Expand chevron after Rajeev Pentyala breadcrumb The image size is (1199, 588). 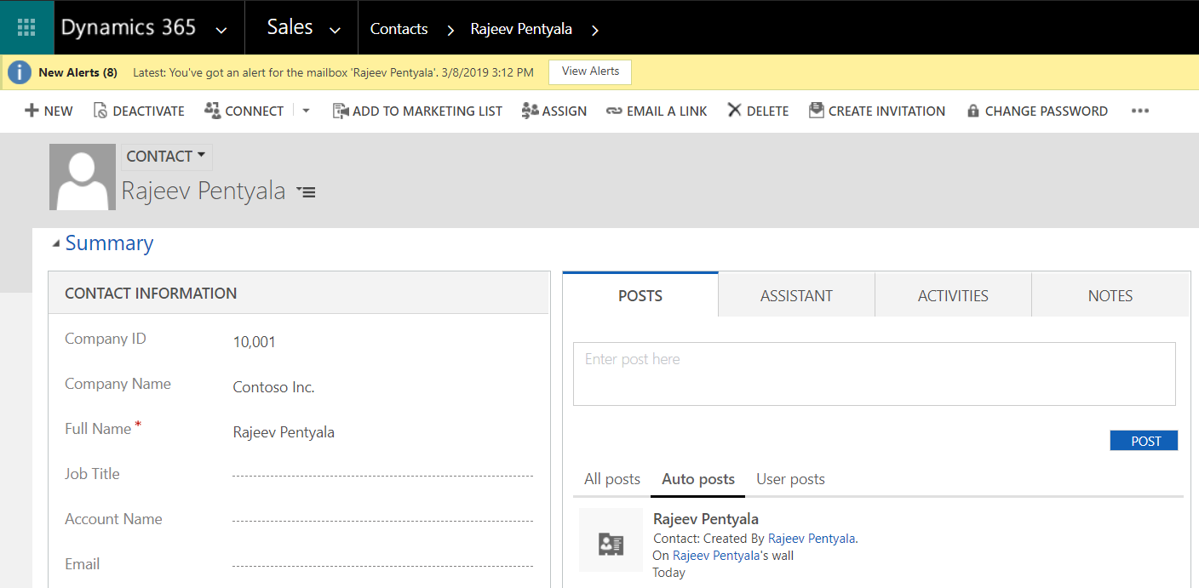[594, 30]
